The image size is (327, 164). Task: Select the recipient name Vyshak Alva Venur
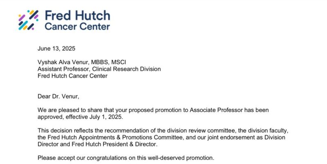(x=63, y=62)
